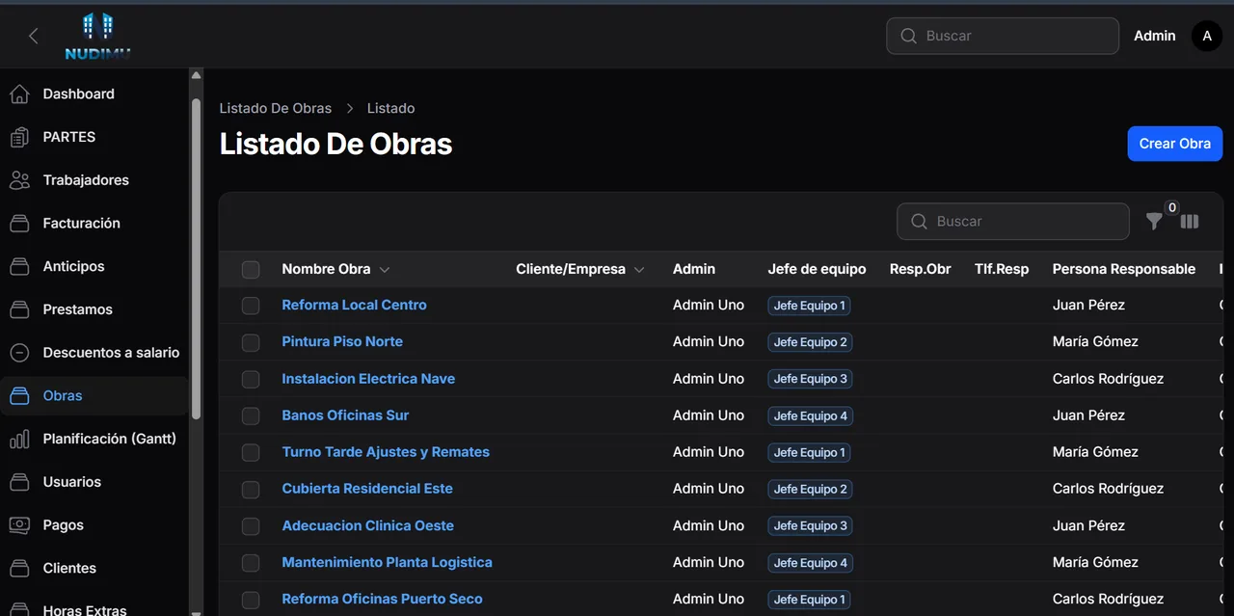Open Planificación (Gantt) menu item

point(94,439)
